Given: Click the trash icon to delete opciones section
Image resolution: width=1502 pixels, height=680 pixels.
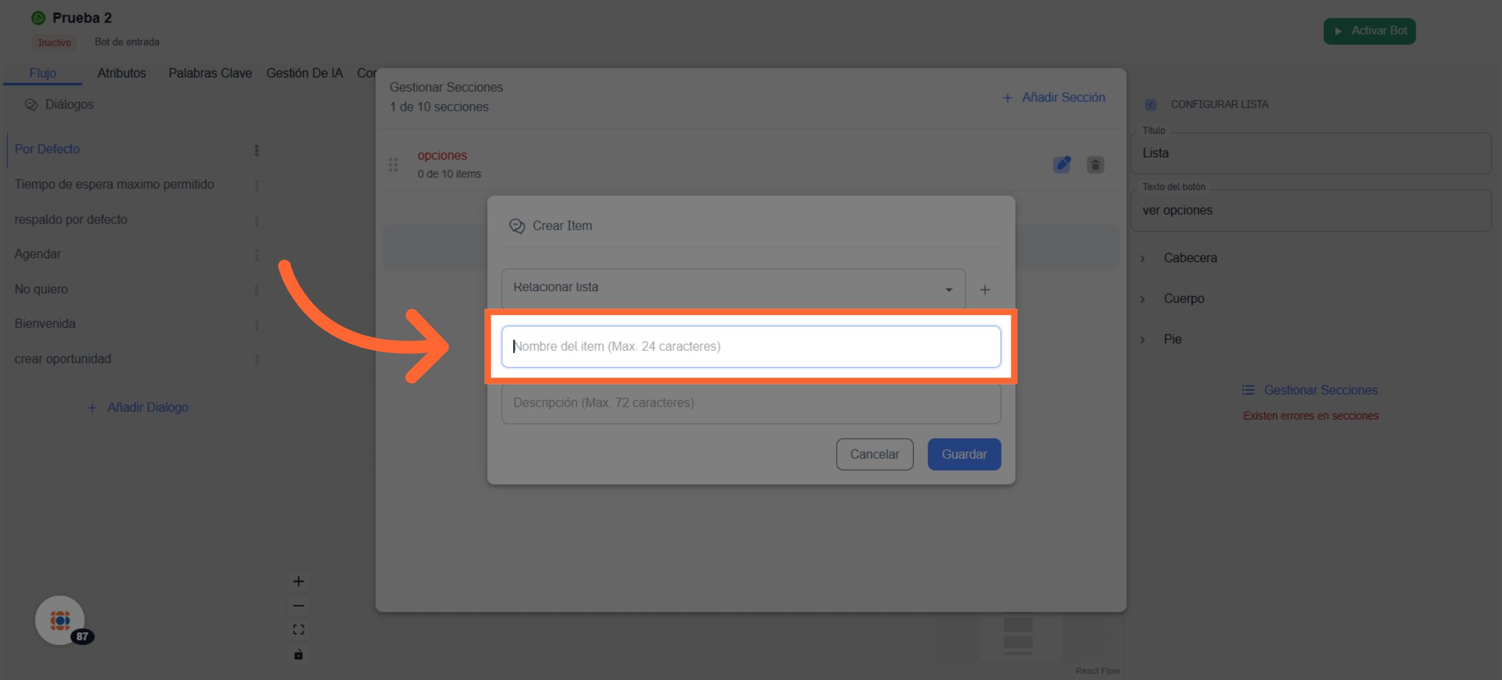Looking at the screenshot, I should 1095,165.
